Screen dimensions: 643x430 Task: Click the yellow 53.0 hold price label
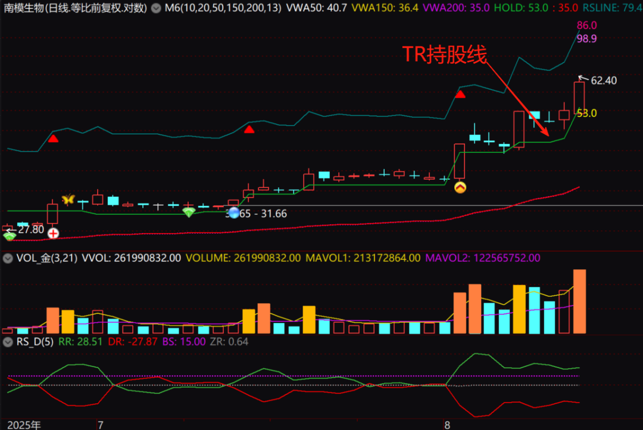(x=586, y=114)
